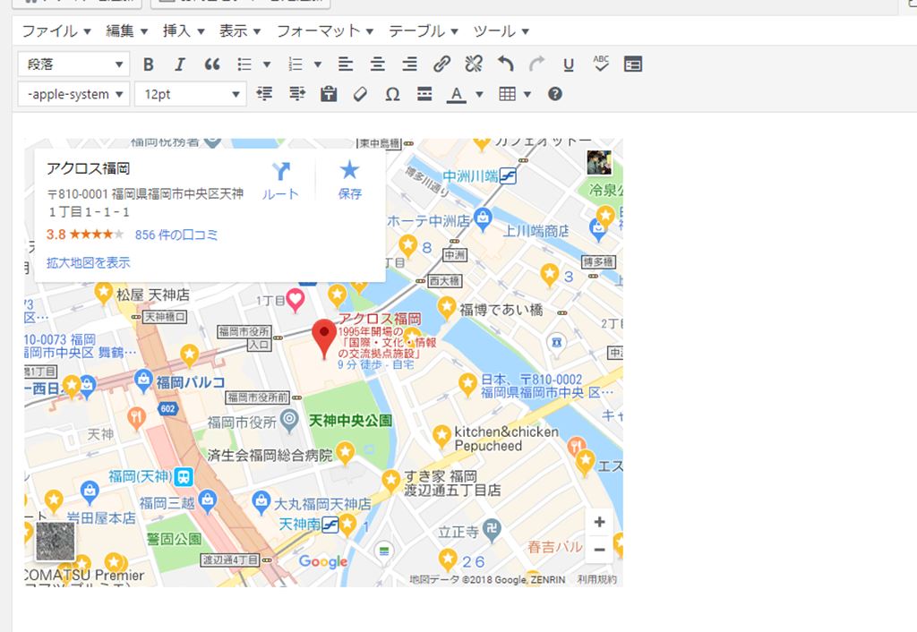Screen dimensions: 917x632
Task: Undo the last edit with the undo arrow
Action: point(506,64)
